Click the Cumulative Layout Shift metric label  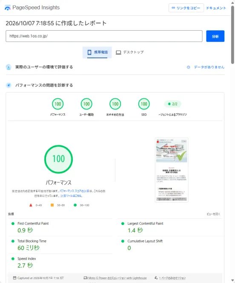click(x=145, y=241)
